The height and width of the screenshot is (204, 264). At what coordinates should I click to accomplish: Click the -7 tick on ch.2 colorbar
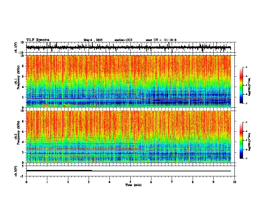246,158
